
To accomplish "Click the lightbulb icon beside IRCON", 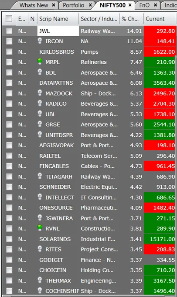I will click(40, 41).
